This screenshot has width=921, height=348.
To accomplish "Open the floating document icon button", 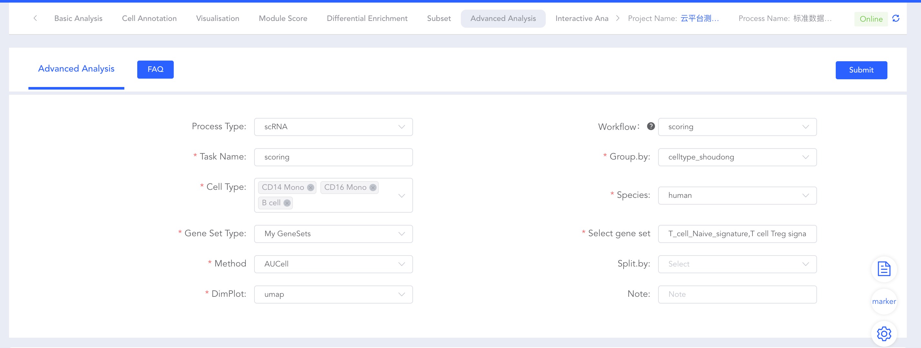I will 884,269.
